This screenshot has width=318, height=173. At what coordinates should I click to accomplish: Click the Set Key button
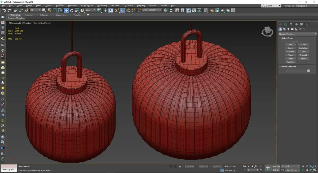[276, 170]
